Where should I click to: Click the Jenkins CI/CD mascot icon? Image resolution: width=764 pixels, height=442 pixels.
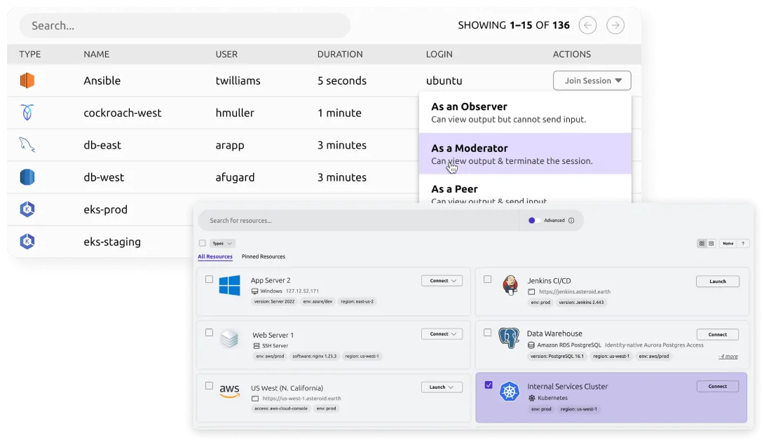point(510,285)
